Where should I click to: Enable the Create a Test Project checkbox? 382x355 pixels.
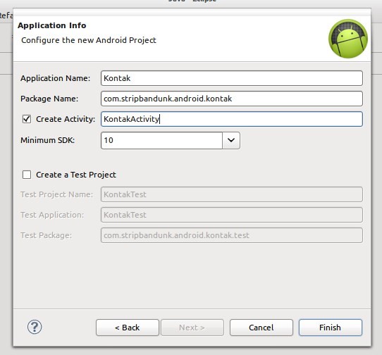coord(27,175)
